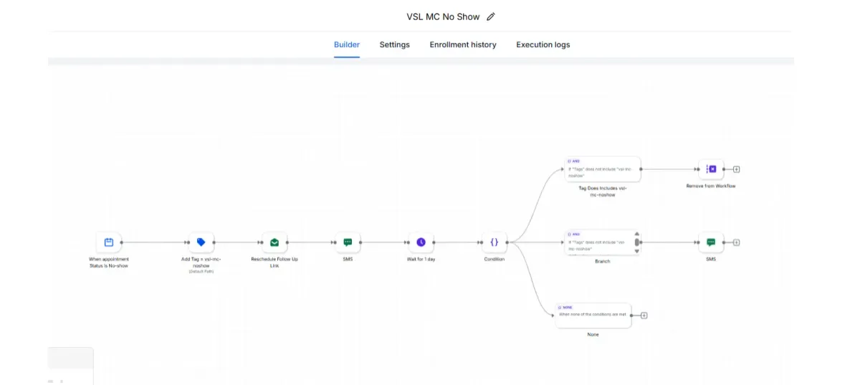860x385 pixels.
Task: Open the Execution logs tab
Action: (x=543, y=44)
